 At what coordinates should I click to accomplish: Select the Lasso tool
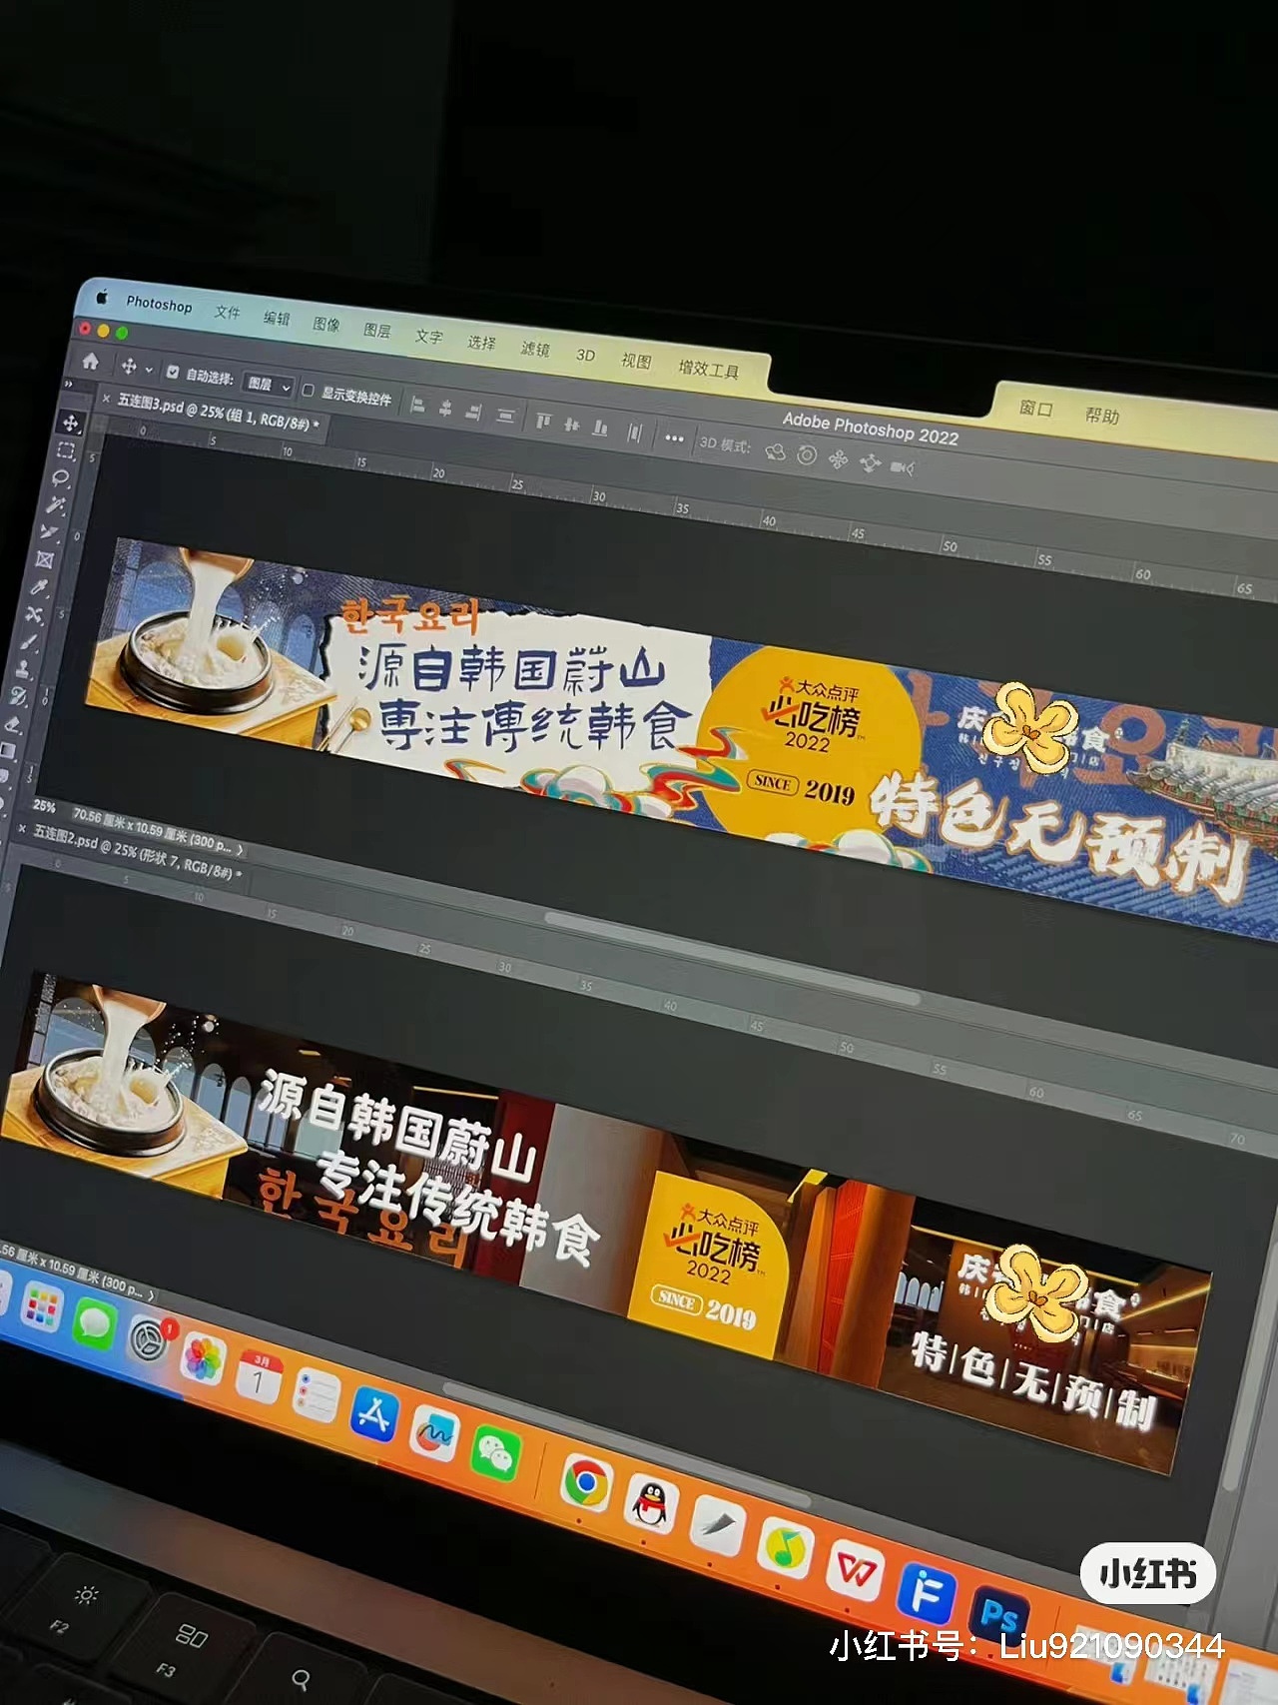click(61, 477)
